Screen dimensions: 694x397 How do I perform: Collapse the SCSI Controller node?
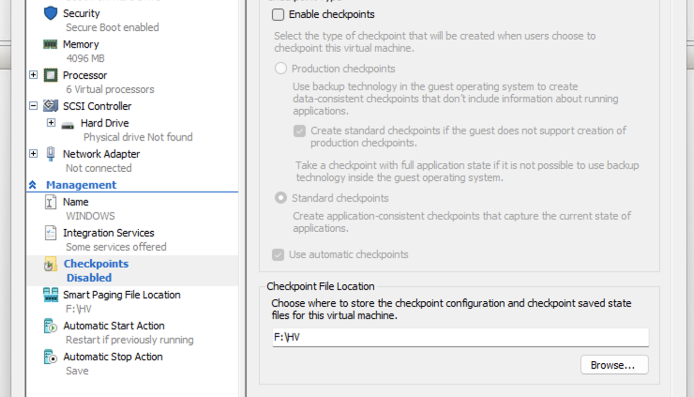tap(33, 106)
